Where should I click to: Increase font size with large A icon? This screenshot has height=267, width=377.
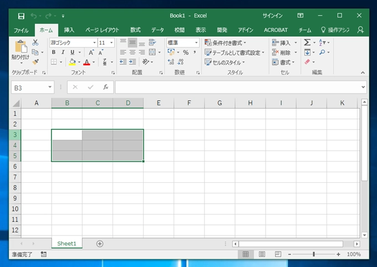pyautogui.click(x=91, y=52)
